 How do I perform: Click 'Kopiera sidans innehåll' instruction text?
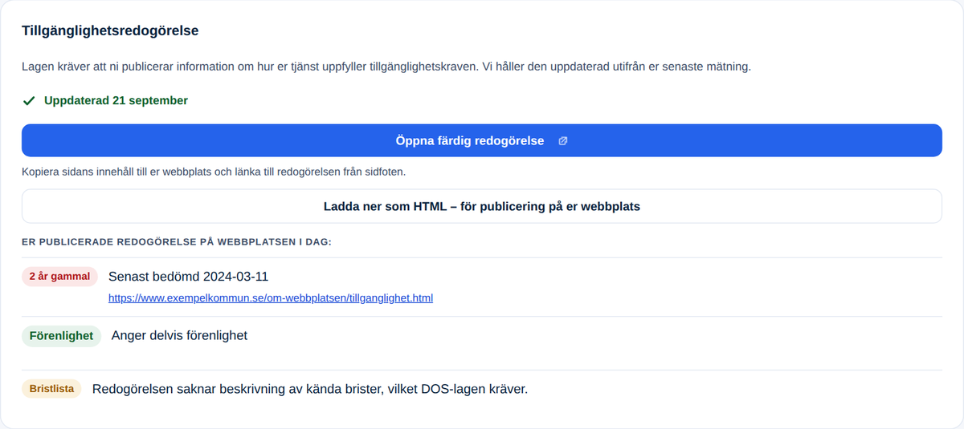pyautogui.click(x=214, y=172)
